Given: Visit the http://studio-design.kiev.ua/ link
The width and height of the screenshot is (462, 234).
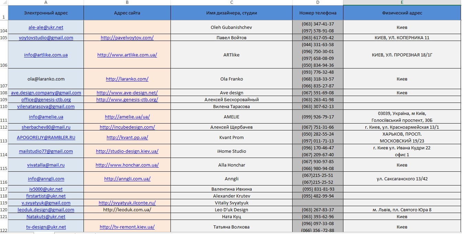Looking at the screenshot, I should [127, 151].
